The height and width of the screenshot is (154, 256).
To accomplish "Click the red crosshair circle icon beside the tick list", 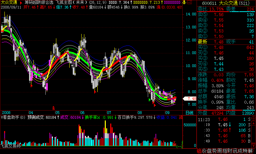I will coord(254,118).
